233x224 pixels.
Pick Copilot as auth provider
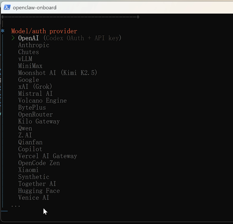(x=30, y=149)
